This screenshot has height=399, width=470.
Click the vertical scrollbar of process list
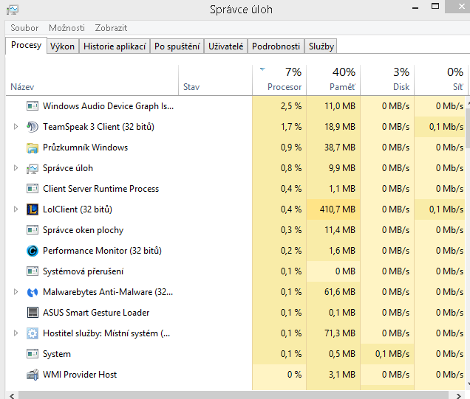466,243
